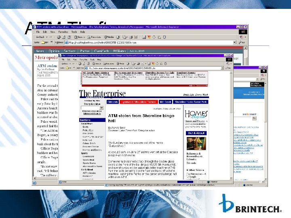This screenshot has height=218, width=291.
Task: Click Story Archive search field
Action: [x=90, y=108]
